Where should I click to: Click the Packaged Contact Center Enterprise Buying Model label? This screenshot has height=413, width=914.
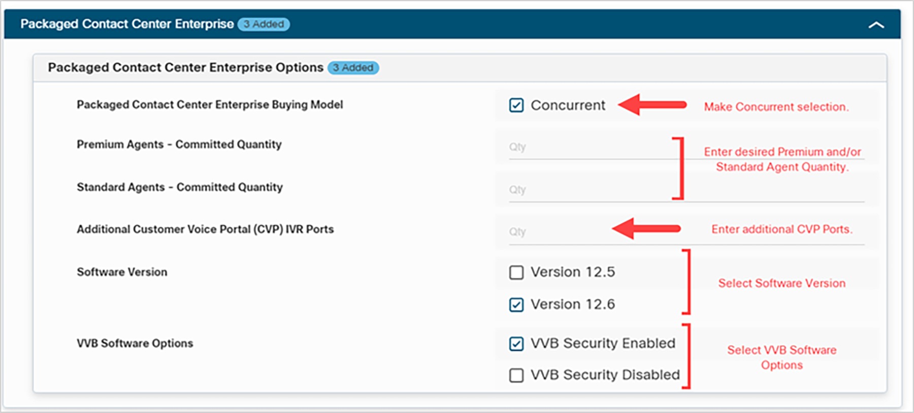pyautogui.click(x=210, y=105)
